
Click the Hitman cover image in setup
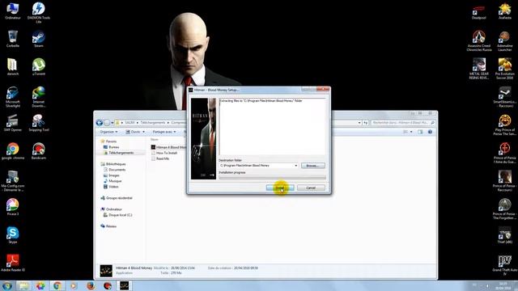(x=203, y=138)
